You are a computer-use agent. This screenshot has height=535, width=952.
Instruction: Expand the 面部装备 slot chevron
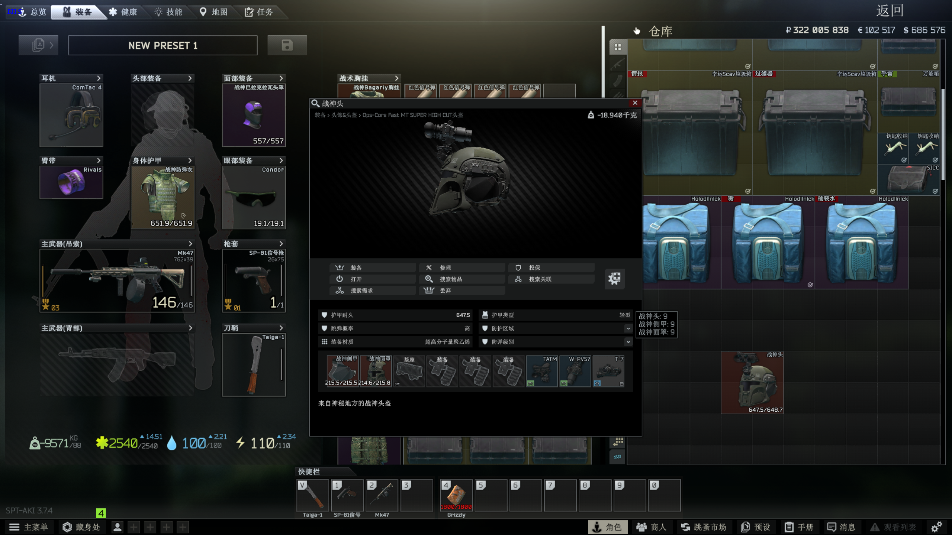coord(281,78)
